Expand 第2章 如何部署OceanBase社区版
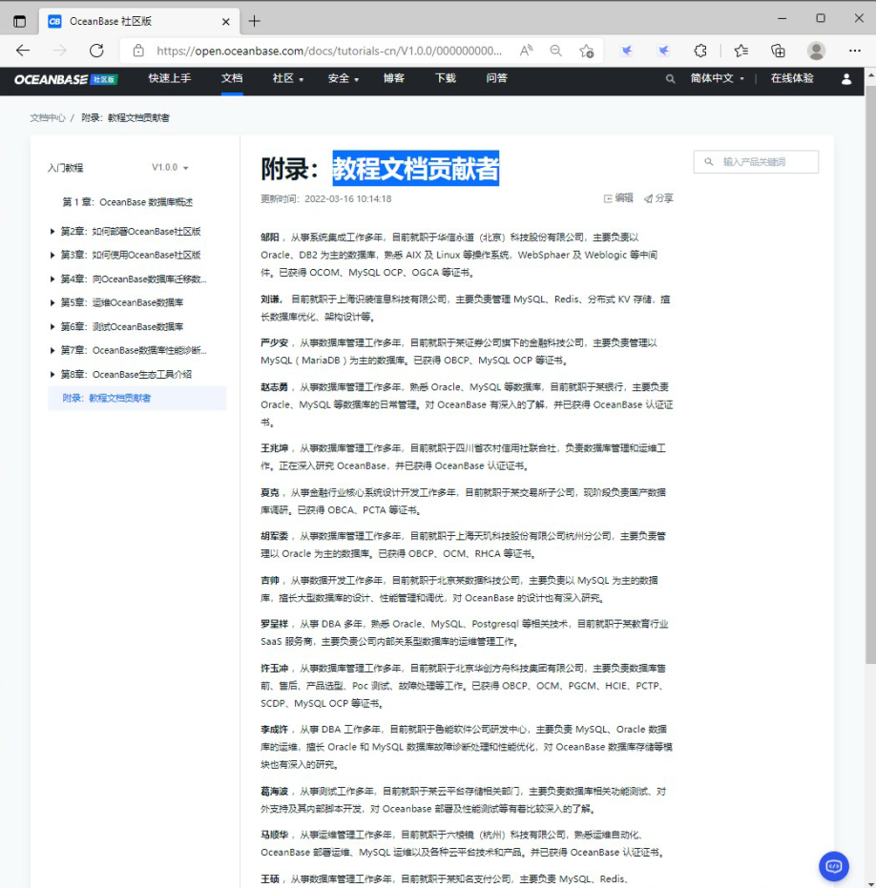Image resolution: width=876 pixels, height=888 pixels. point(125,231)
